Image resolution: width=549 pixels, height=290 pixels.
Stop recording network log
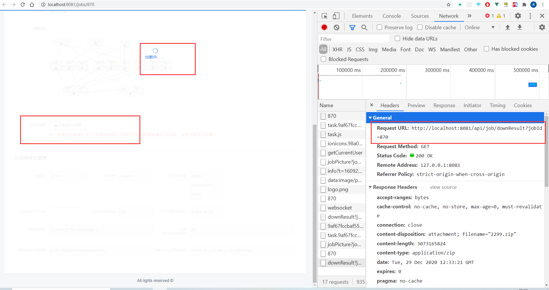324,27
